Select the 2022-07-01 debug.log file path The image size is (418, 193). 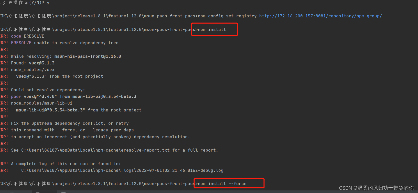coord(122,170)
